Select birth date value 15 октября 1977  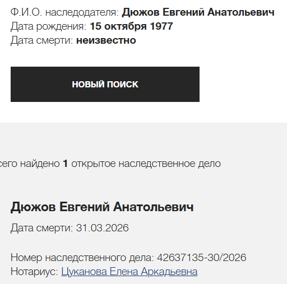[x=131, y=26]
